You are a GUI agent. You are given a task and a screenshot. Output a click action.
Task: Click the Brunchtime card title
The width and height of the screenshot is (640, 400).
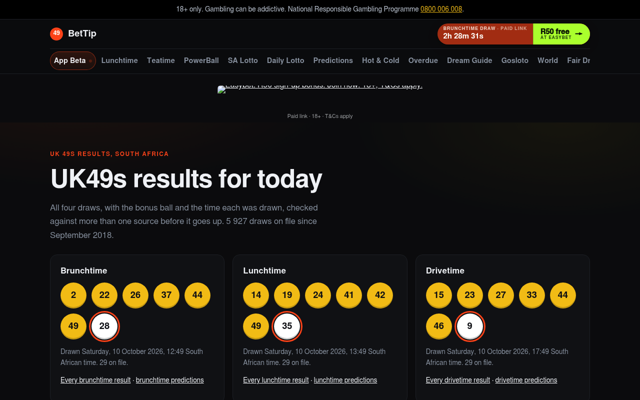tap(84, 270)
